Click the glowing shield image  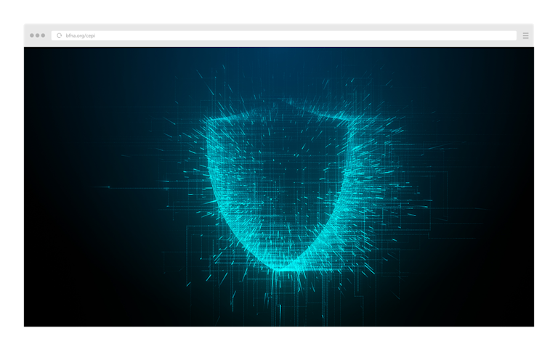tap(279, 187)
